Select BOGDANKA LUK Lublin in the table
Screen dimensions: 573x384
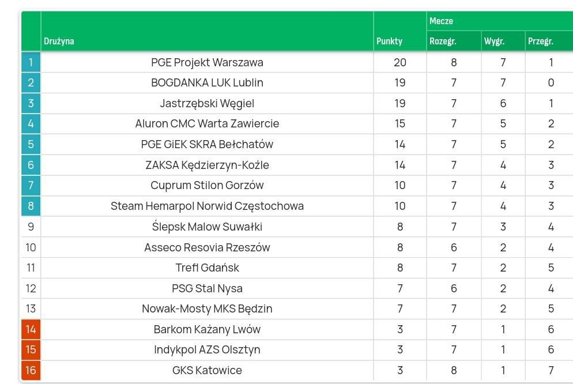click(x=207, y=82)
